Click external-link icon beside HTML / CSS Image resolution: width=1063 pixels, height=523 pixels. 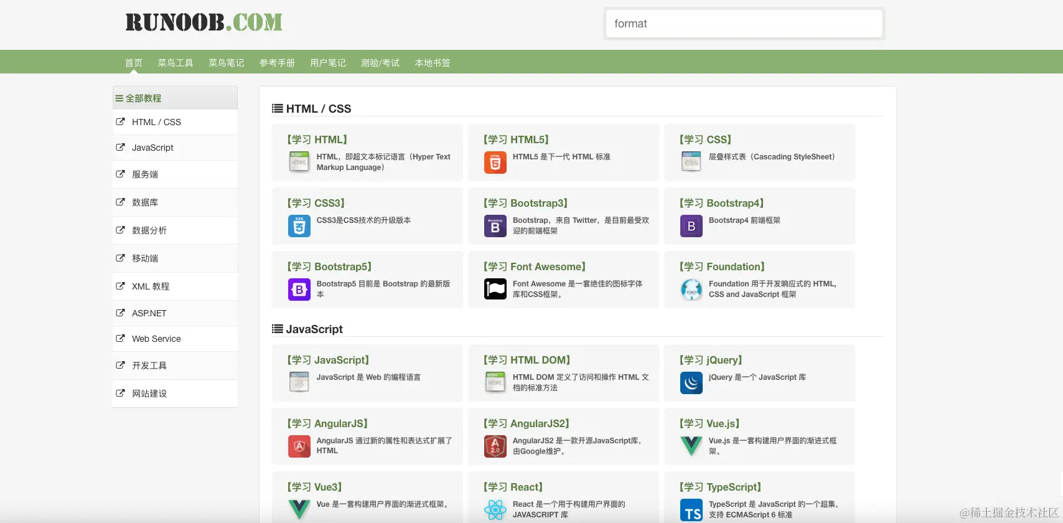click(120, 122)
